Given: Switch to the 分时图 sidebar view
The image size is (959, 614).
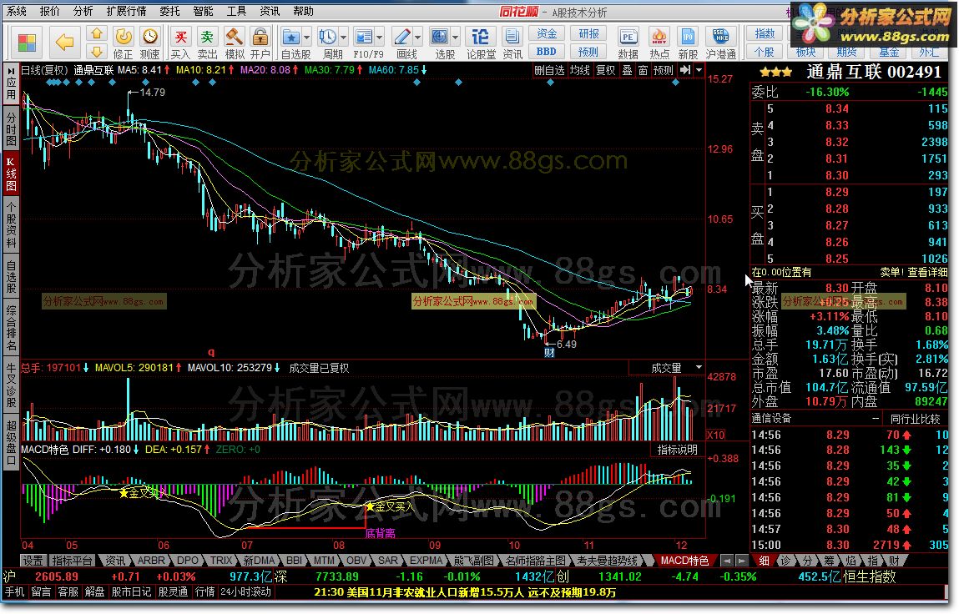Looking at the screenshot, I should (x=11, y=129).
